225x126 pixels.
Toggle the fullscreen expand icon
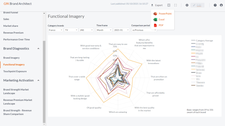pyautogui.click(x=175, y=5)
